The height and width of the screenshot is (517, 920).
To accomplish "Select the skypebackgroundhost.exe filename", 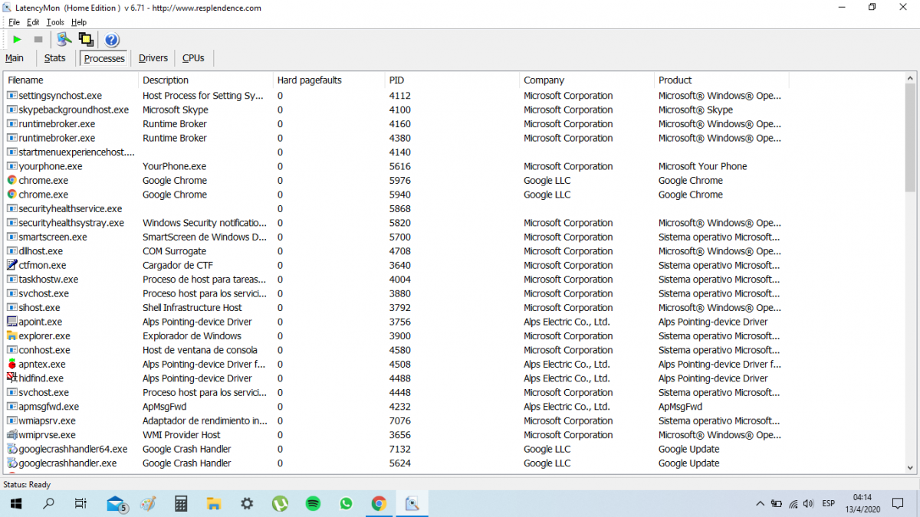I will click(74, 110).
